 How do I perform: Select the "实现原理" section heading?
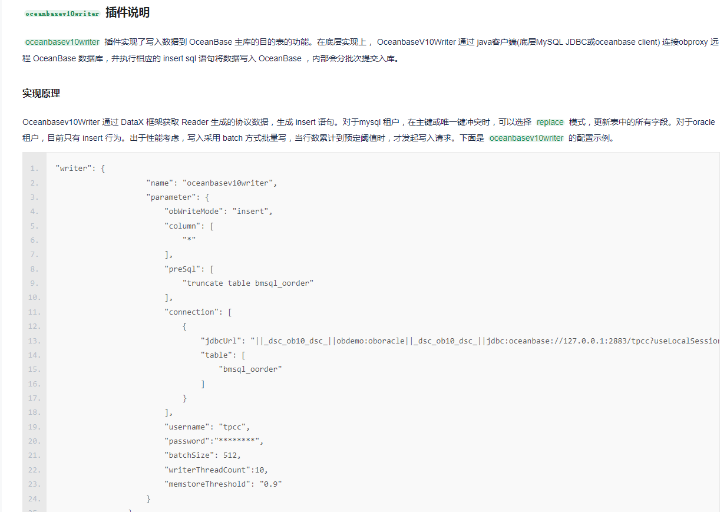click(41, 93)
